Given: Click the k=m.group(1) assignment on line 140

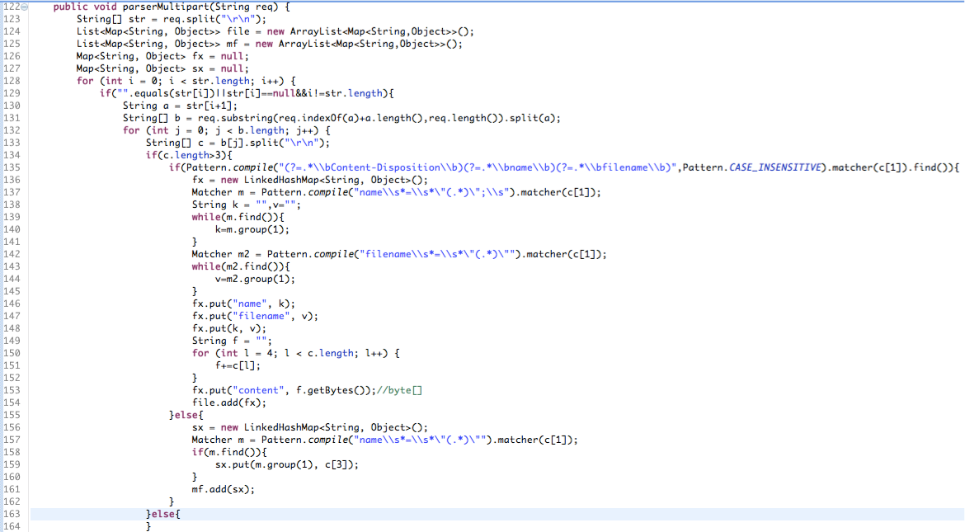Looking at the screenshot, I should [x=252, y=229].
